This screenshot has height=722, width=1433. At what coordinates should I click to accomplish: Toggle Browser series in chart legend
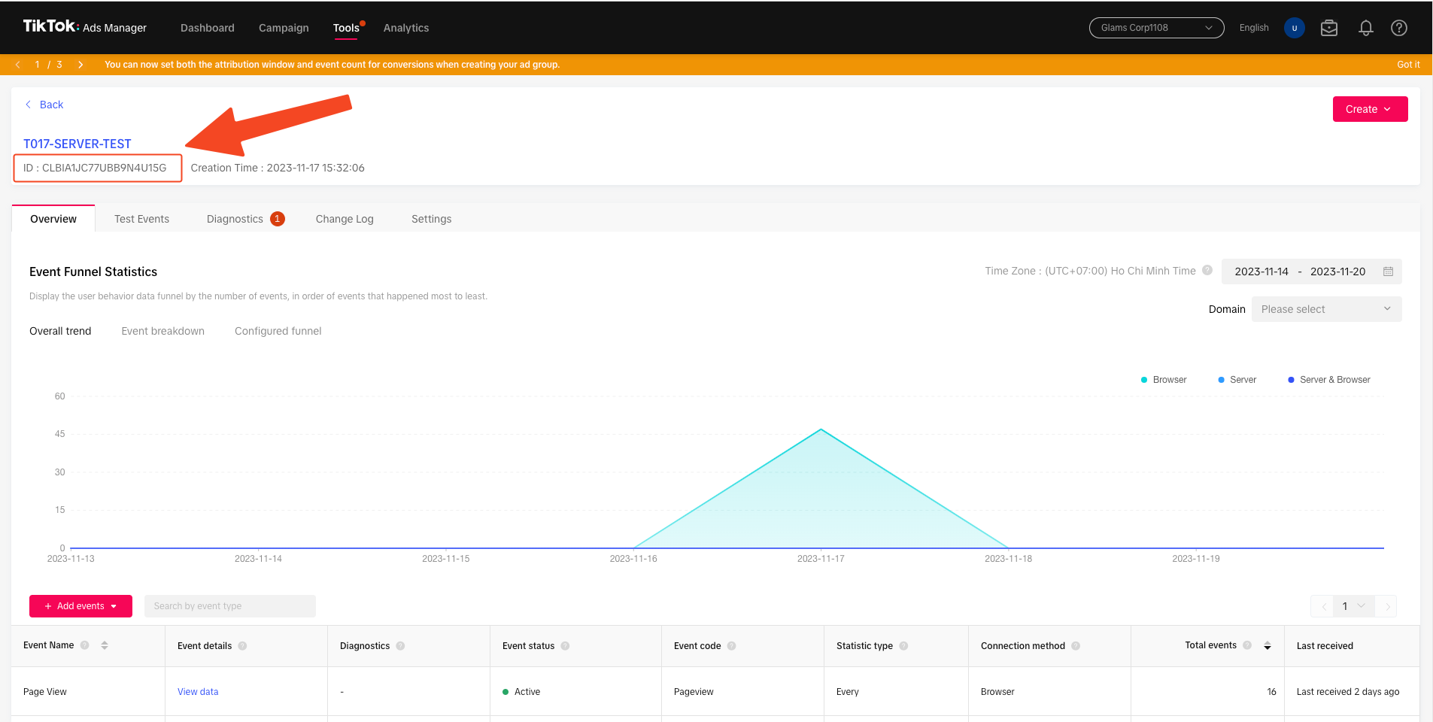(1164, 380)
